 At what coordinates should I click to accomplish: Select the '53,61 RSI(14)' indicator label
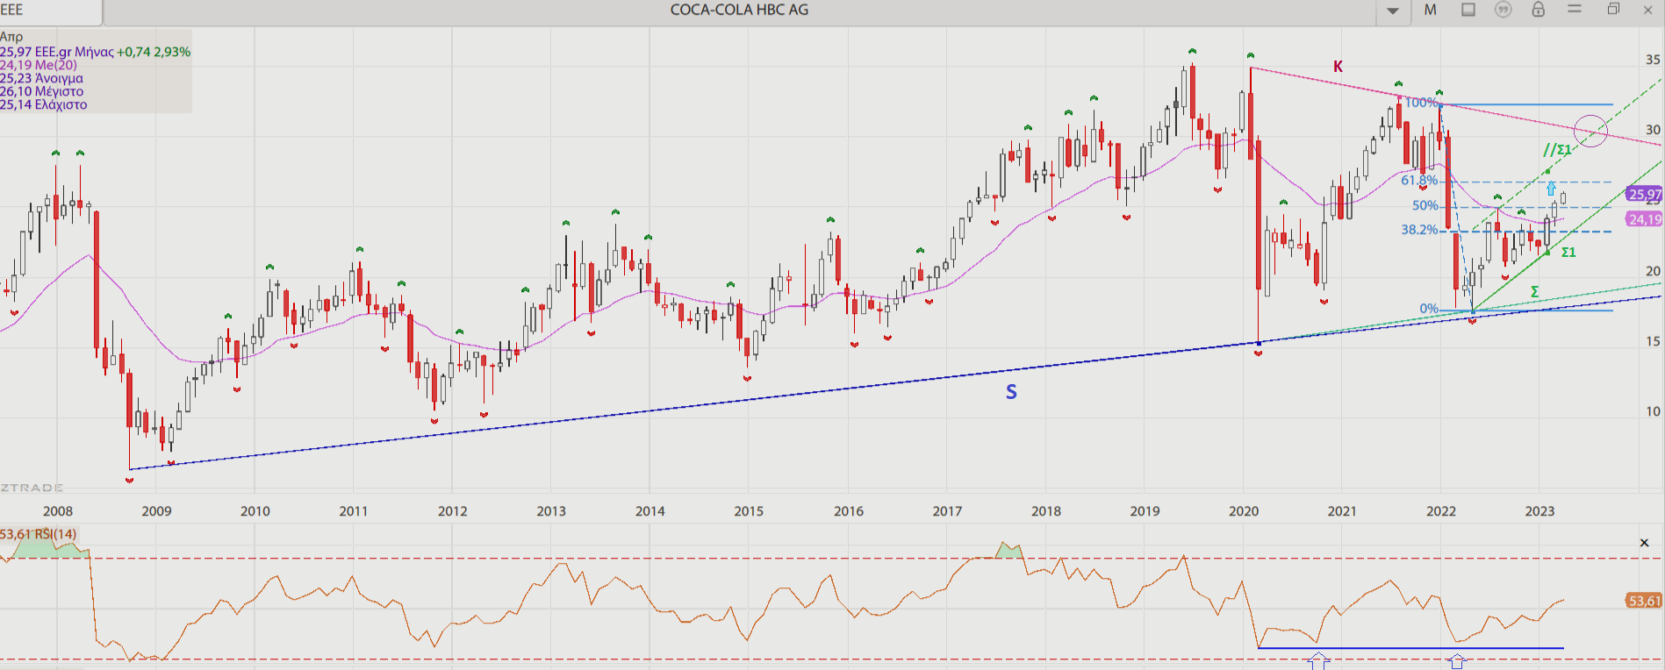point(39,534)
